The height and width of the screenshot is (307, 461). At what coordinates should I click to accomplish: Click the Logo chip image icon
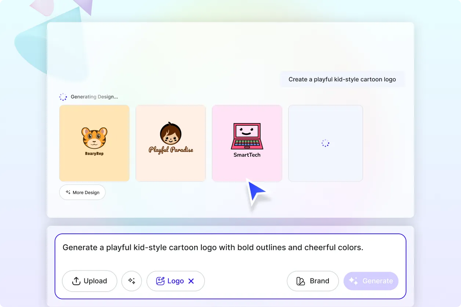(160, 281)
